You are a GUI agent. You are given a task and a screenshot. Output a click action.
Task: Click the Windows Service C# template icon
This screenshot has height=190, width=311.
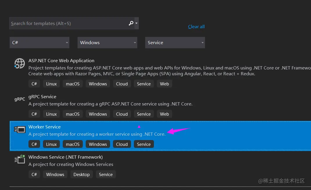tap(20, 159)
